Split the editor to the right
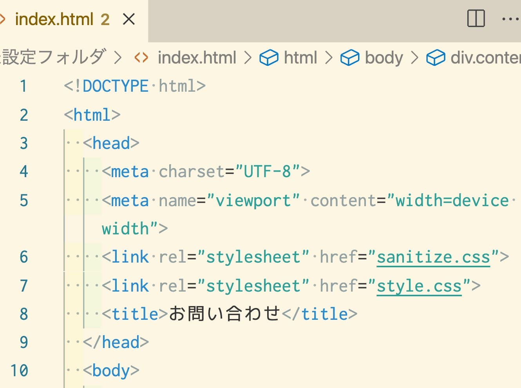 click(x=476, y=18)
